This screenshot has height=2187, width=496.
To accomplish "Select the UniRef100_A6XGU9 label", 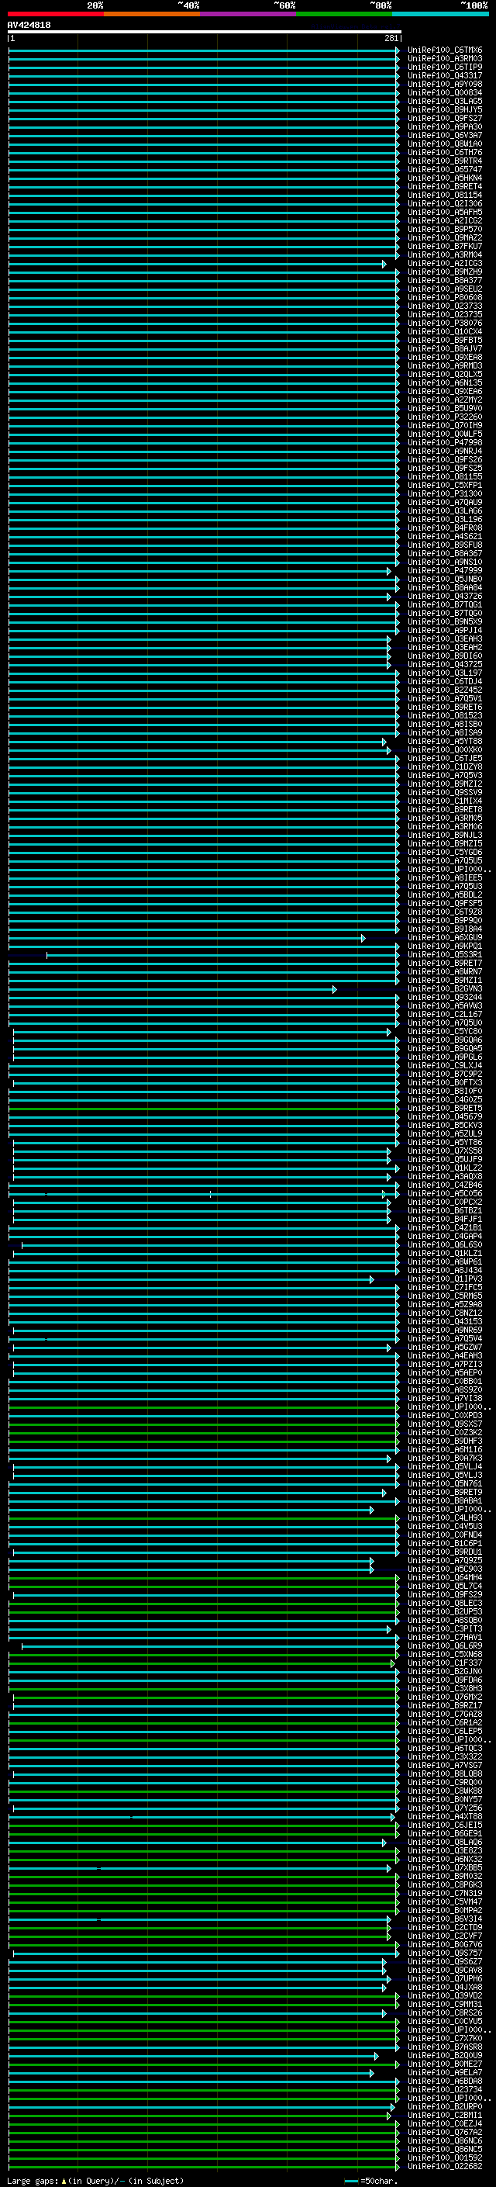I will coord(445,937).
